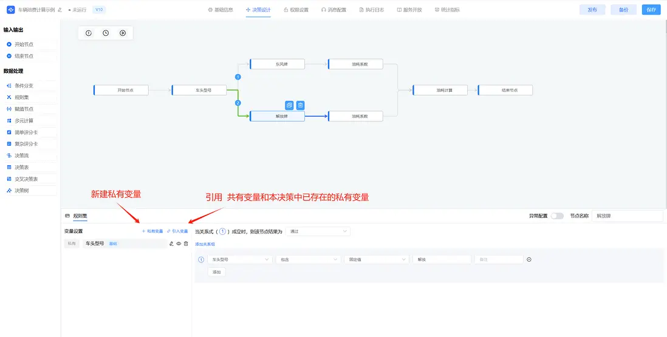Click the 备份 button
This screenshot has height=337, width=667.
[x=624, y=10]
